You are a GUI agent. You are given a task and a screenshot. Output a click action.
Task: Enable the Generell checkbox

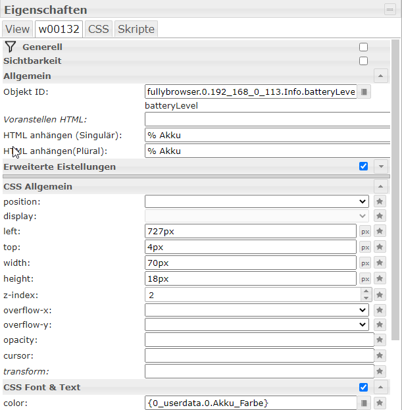pos(363,47)
